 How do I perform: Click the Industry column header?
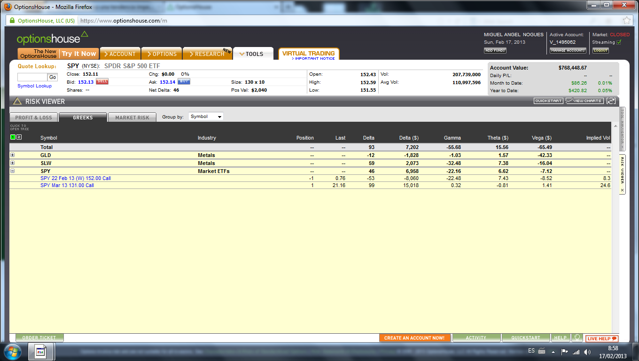[x=207, y=138]
